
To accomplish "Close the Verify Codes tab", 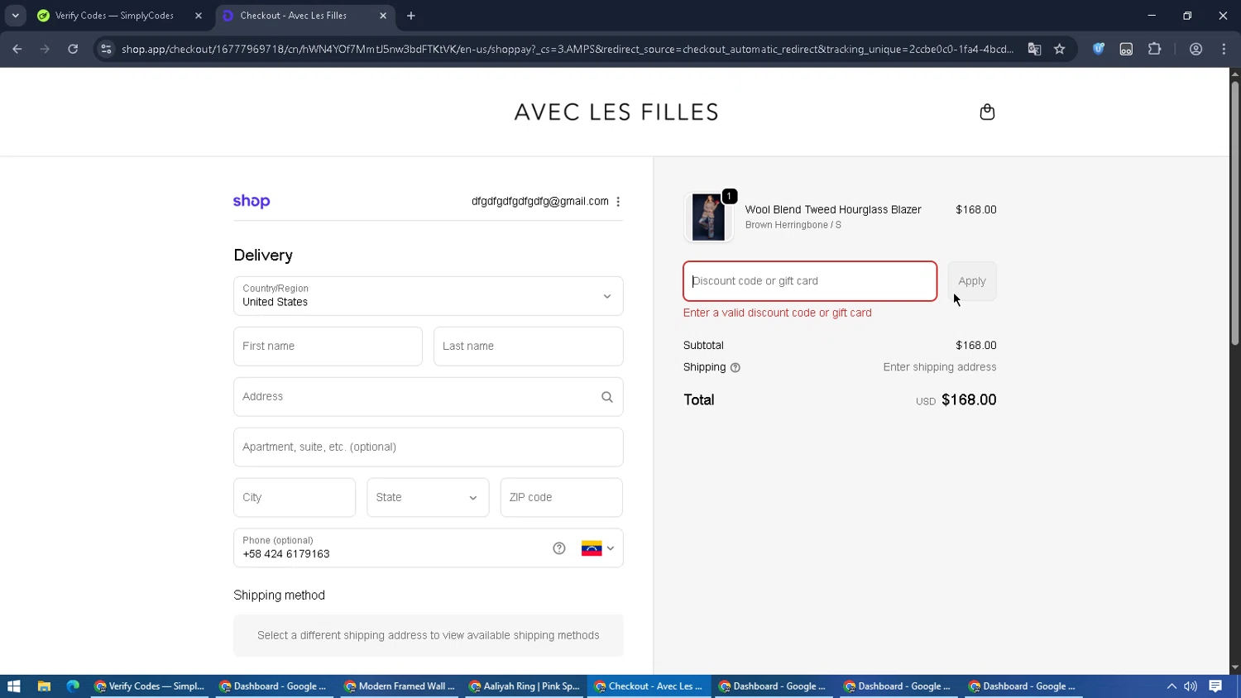I will click(199, 16).
